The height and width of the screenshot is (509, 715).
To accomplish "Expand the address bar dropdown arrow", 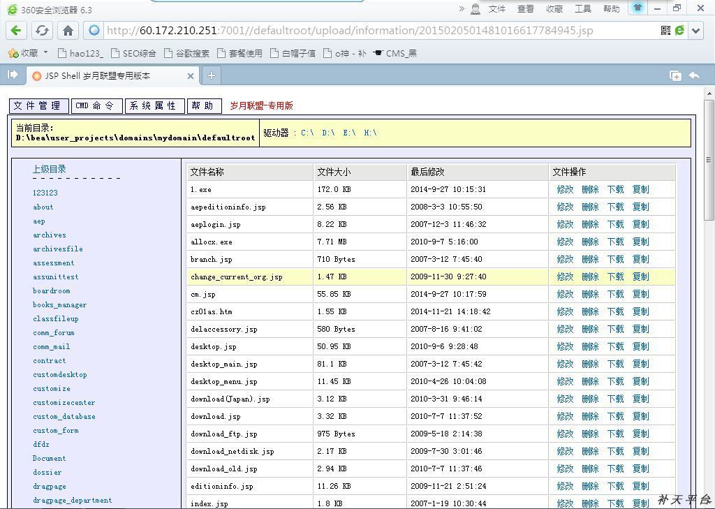I will [x=696, y=31].
